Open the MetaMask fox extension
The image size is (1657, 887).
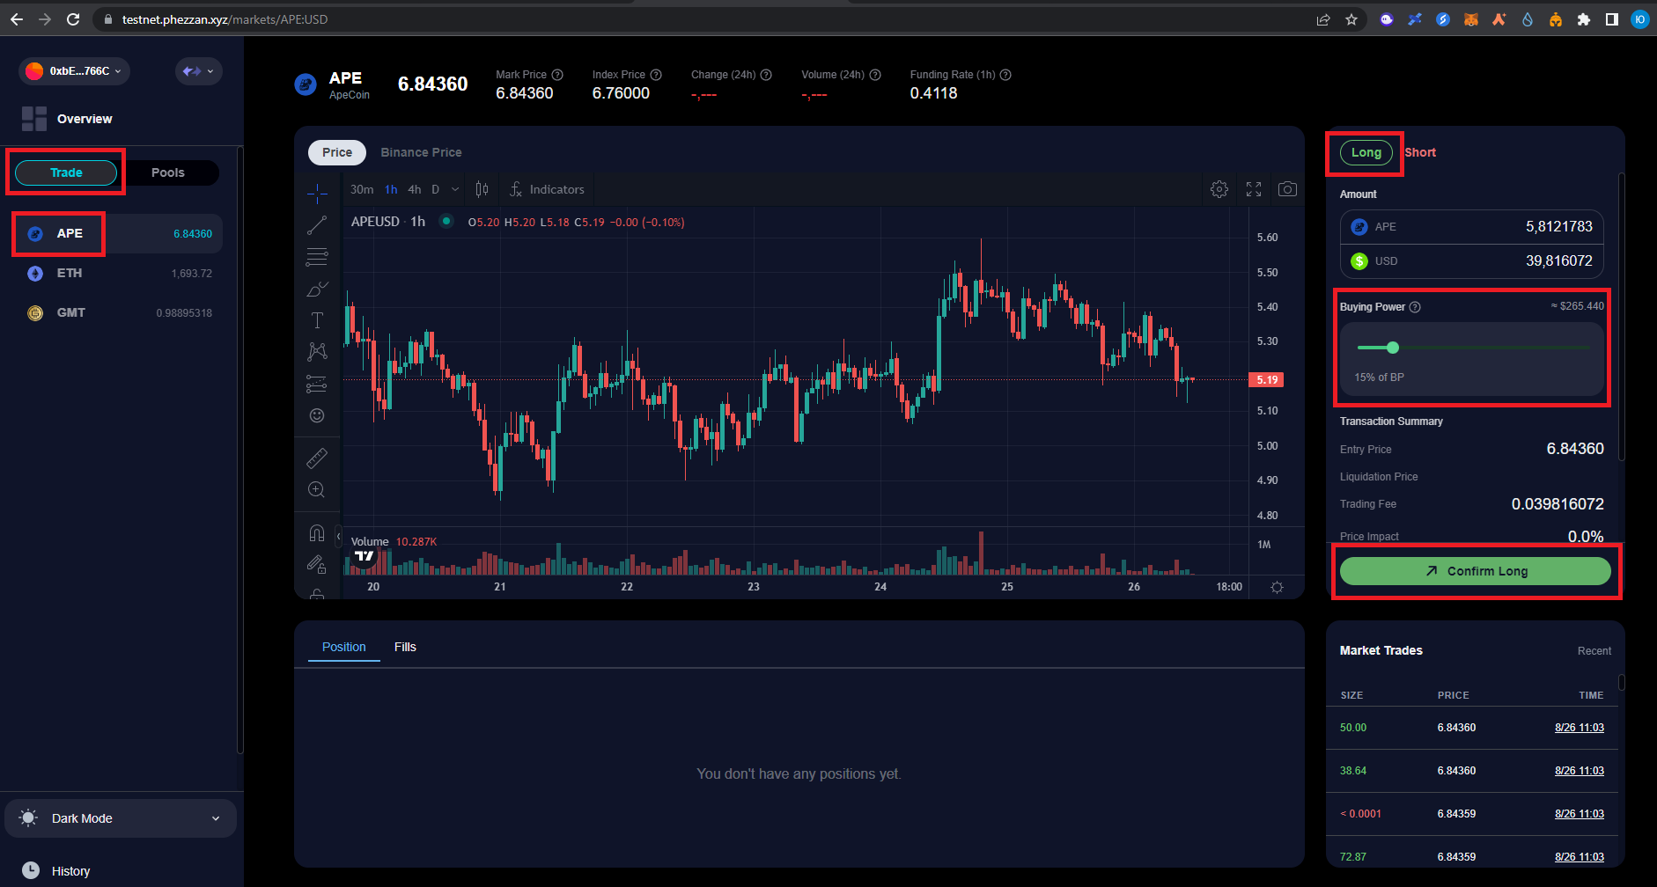pos(1471,19)
